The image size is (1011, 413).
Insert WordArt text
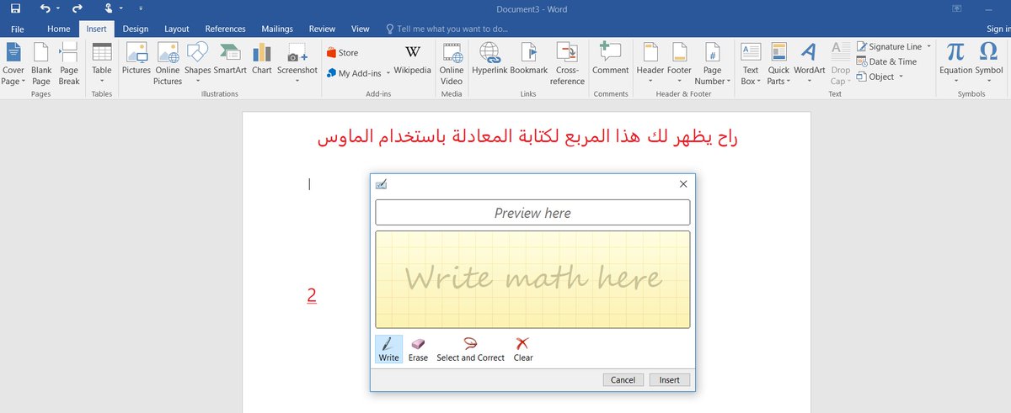pyautogui.click(x=809, y=63)
